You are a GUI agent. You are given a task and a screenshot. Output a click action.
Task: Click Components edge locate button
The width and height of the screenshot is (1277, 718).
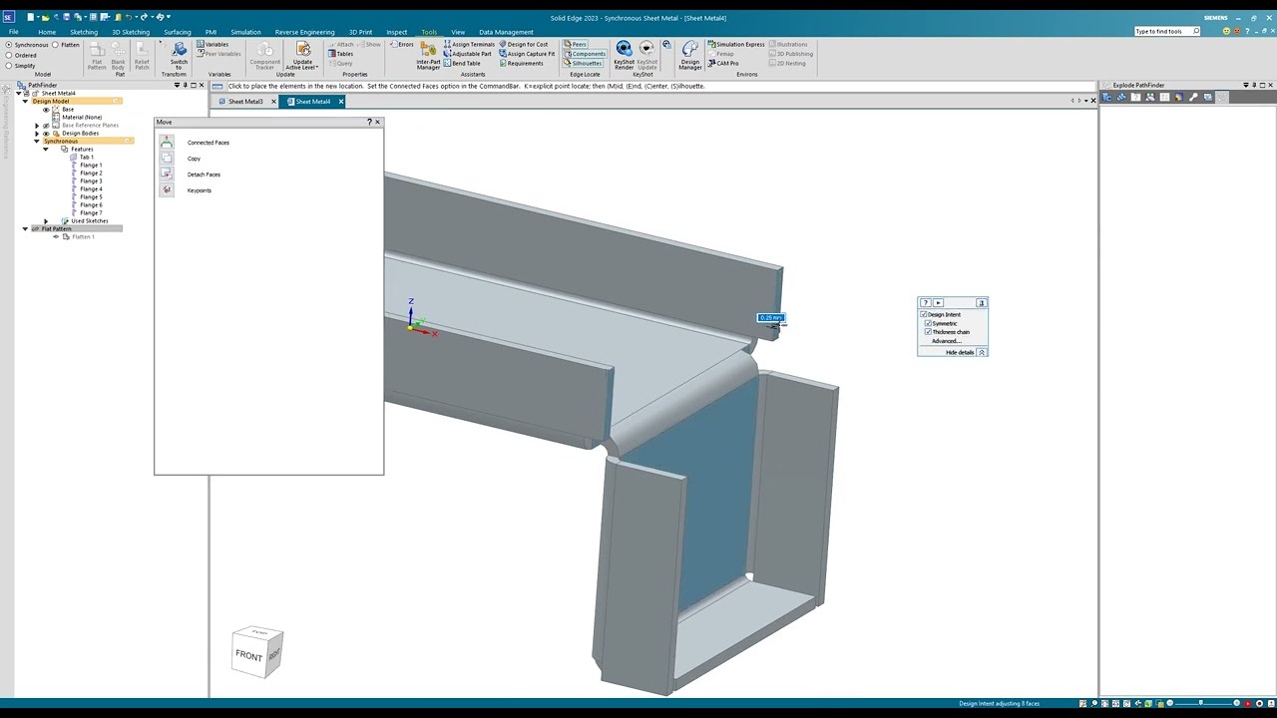pos(586,54)
